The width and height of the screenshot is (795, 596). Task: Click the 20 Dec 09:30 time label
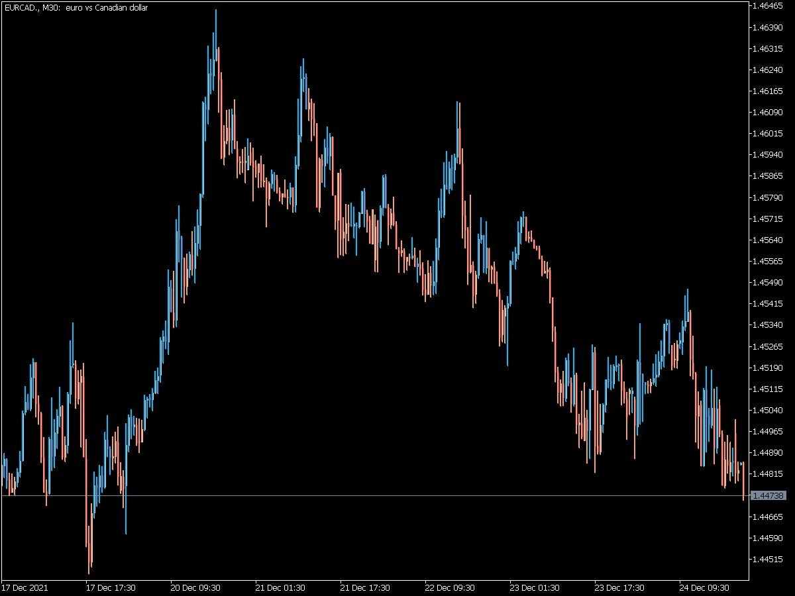(x=196, y=587)
